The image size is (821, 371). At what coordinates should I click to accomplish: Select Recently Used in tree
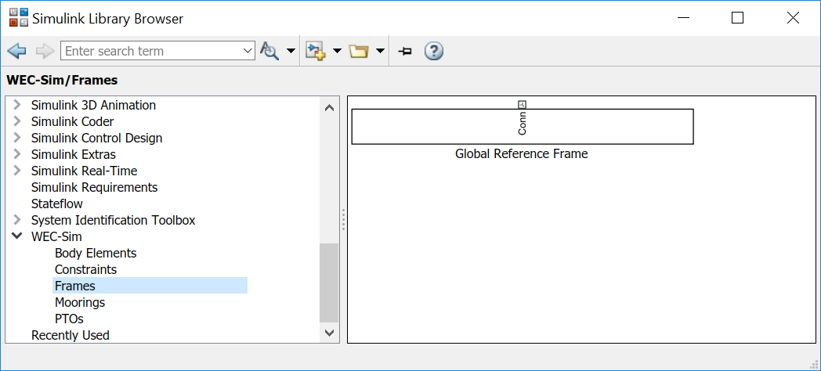point(71,335)
